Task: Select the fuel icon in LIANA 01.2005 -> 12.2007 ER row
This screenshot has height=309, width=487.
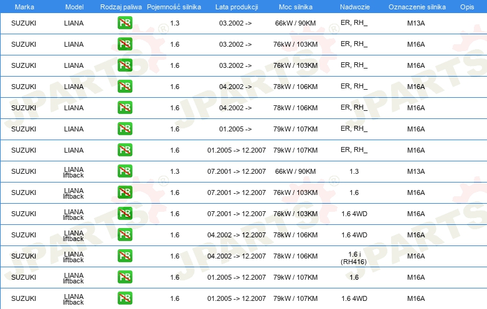Action: [125, 150]
